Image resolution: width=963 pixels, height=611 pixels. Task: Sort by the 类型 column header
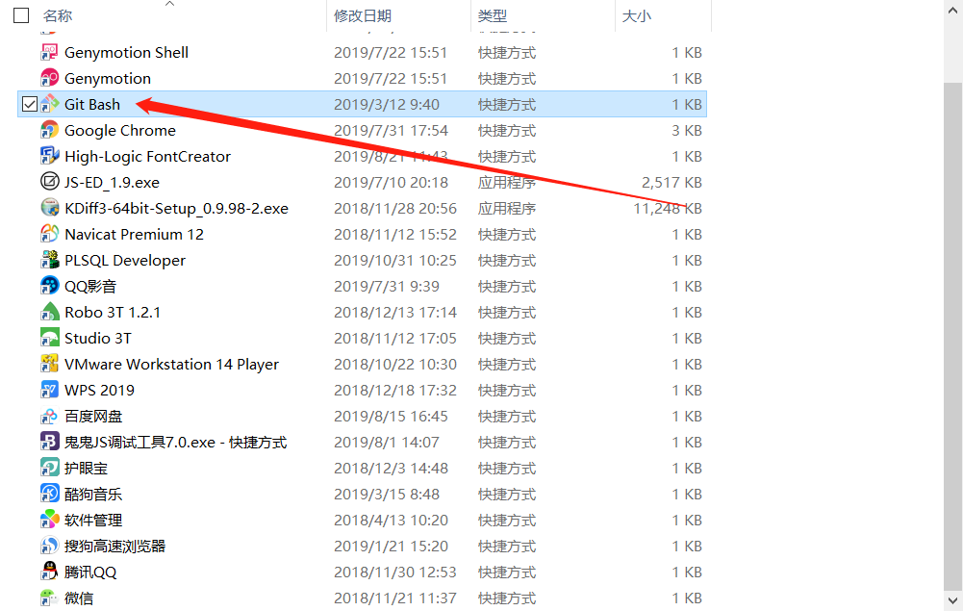[x=493, y=16]
